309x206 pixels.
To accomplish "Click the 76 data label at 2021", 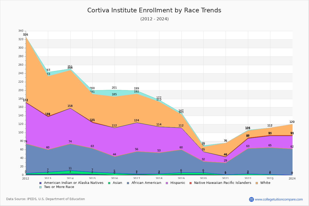I will [225, 141].
